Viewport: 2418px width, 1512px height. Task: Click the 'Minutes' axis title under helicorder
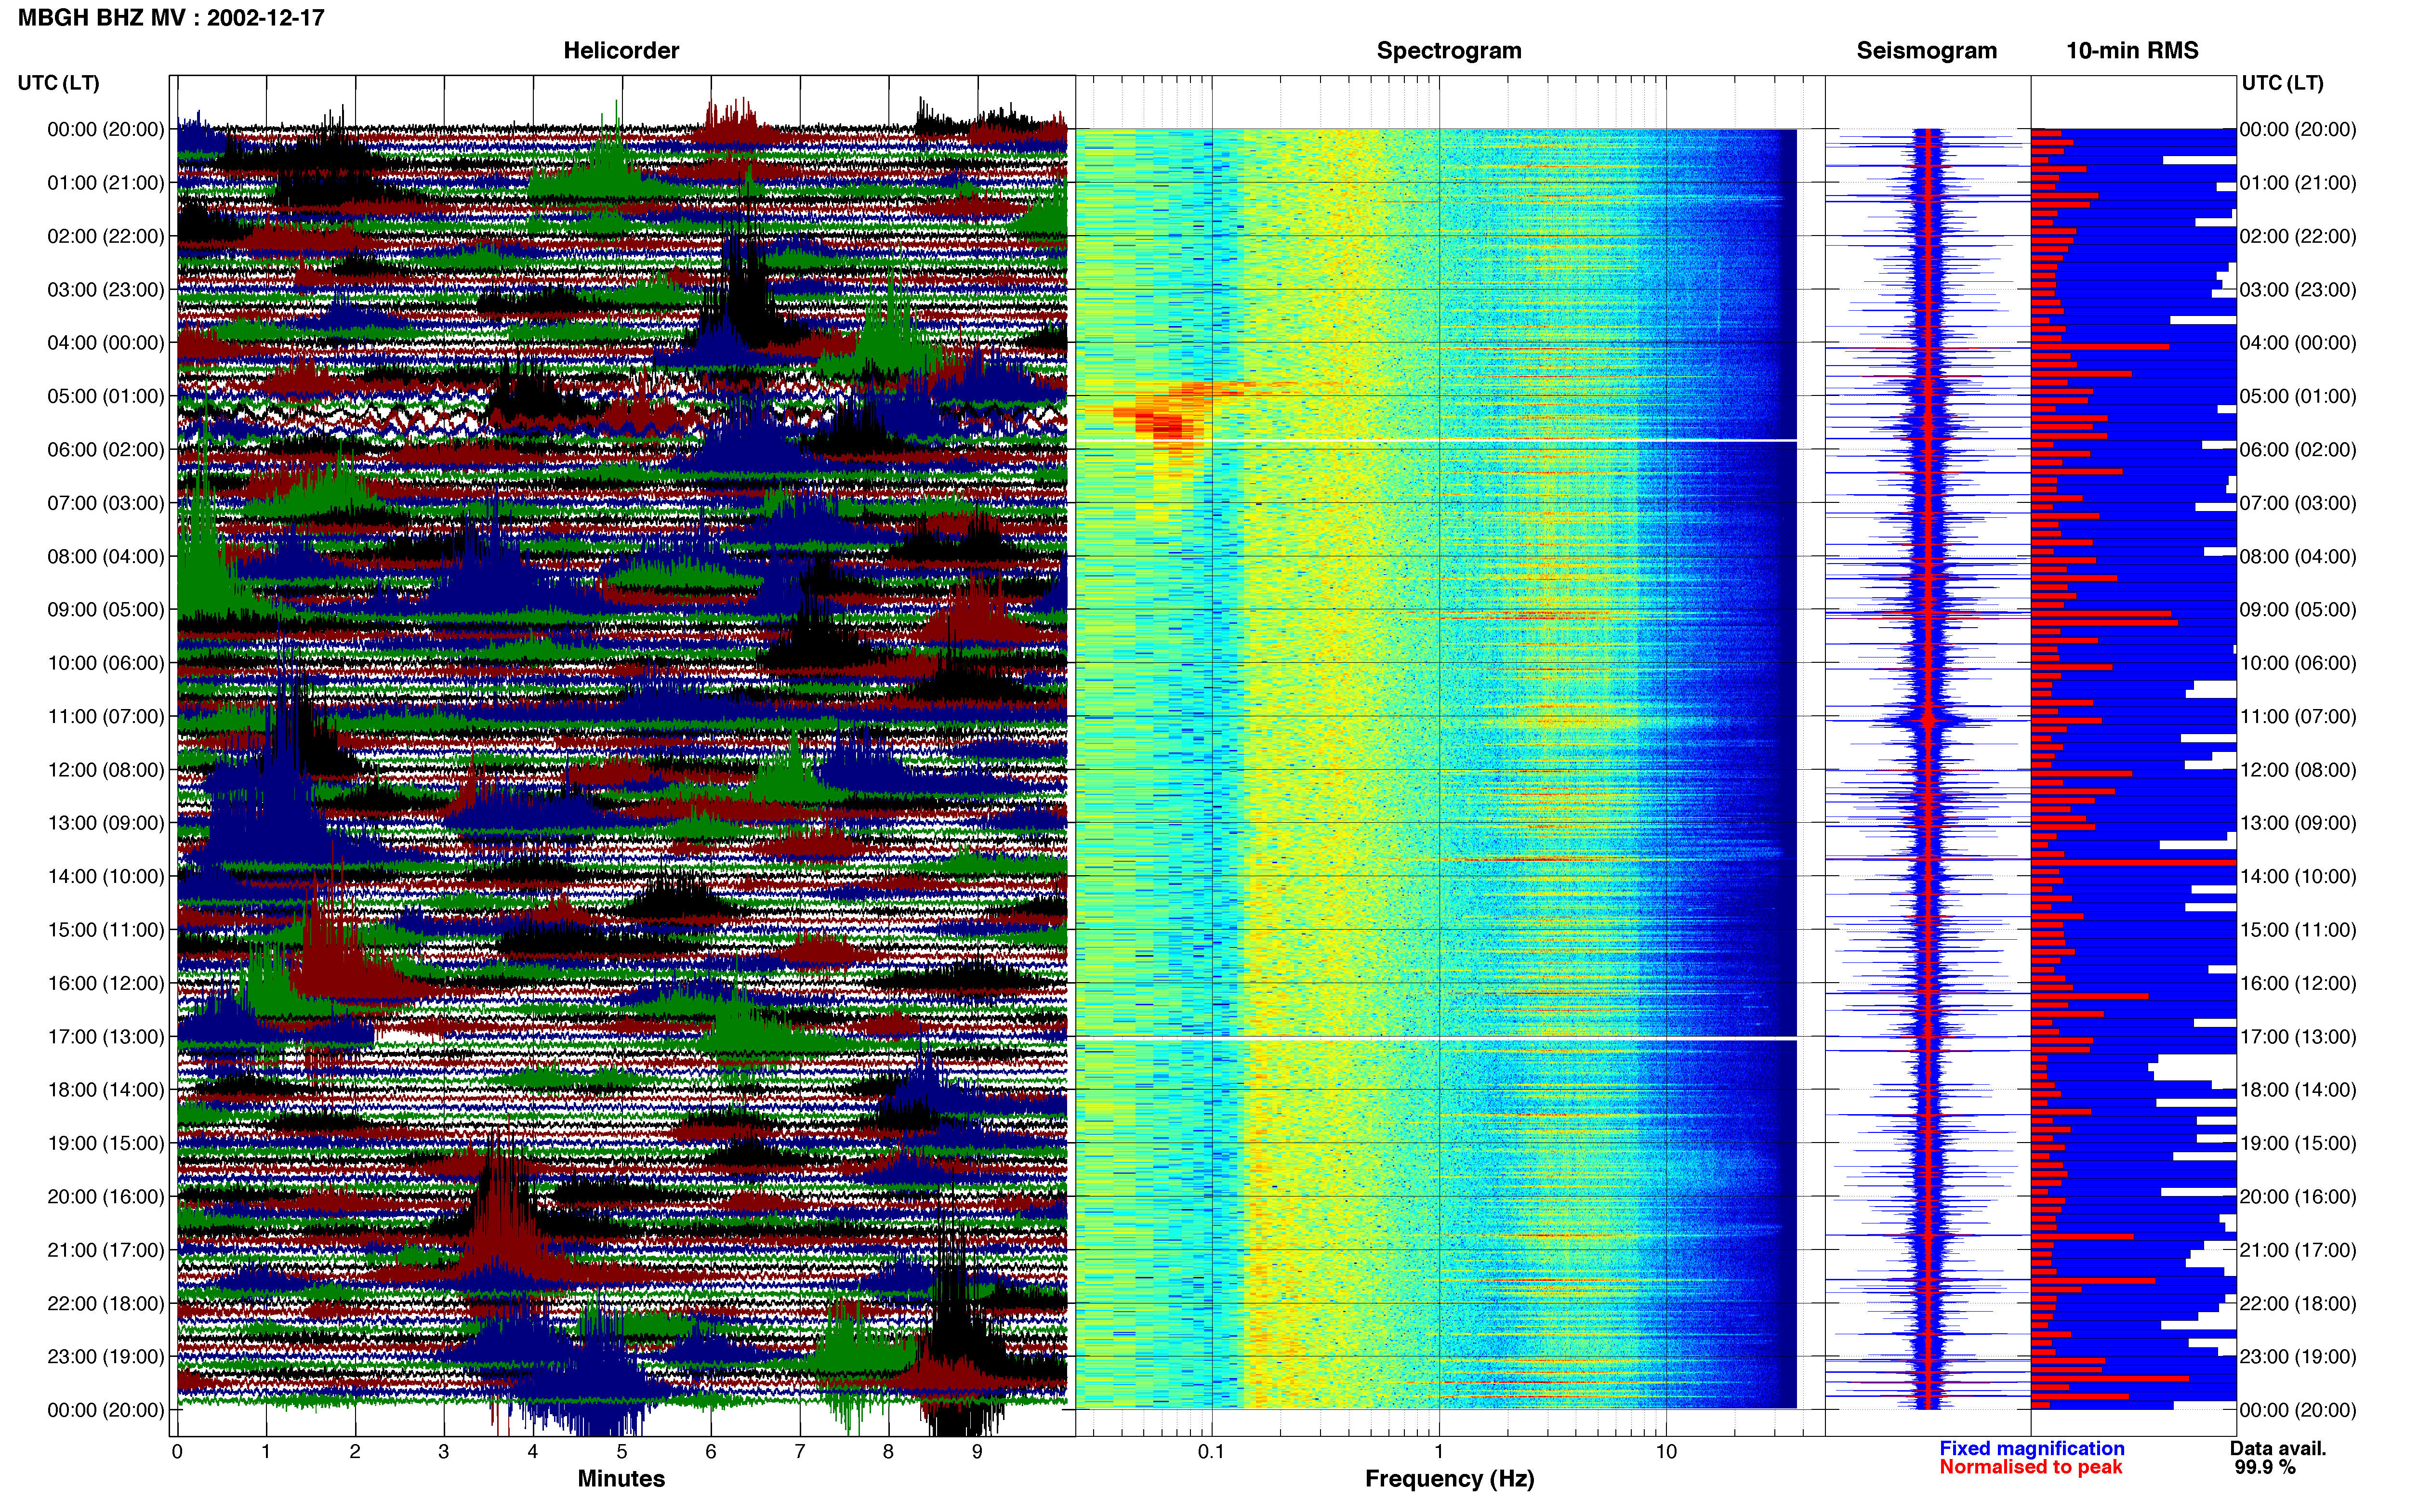(621, 1479)
